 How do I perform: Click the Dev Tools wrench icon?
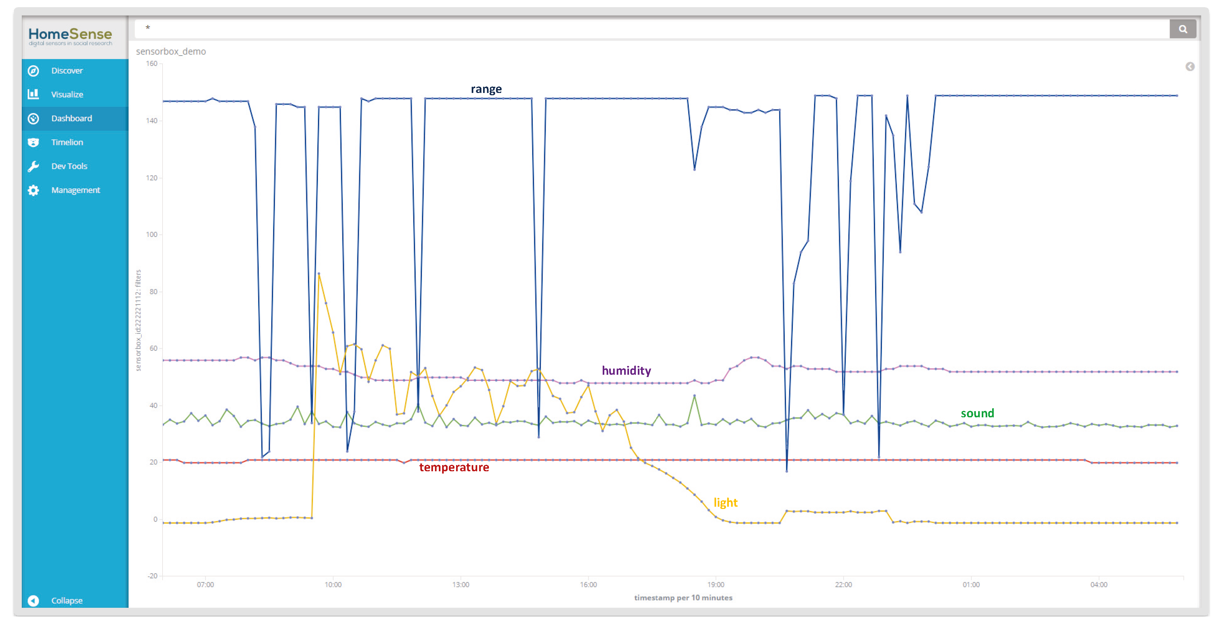[x=33, y=166]
